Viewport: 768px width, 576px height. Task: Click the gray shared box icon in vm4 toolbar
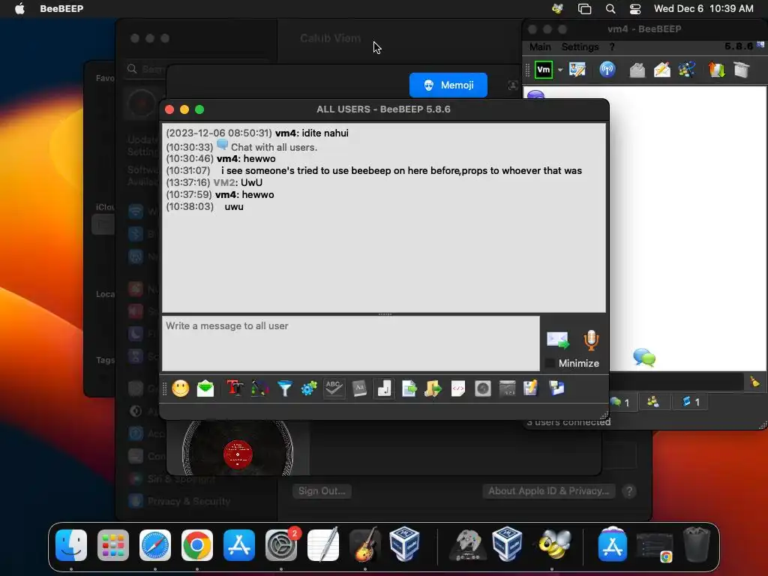tap(742, 70)
